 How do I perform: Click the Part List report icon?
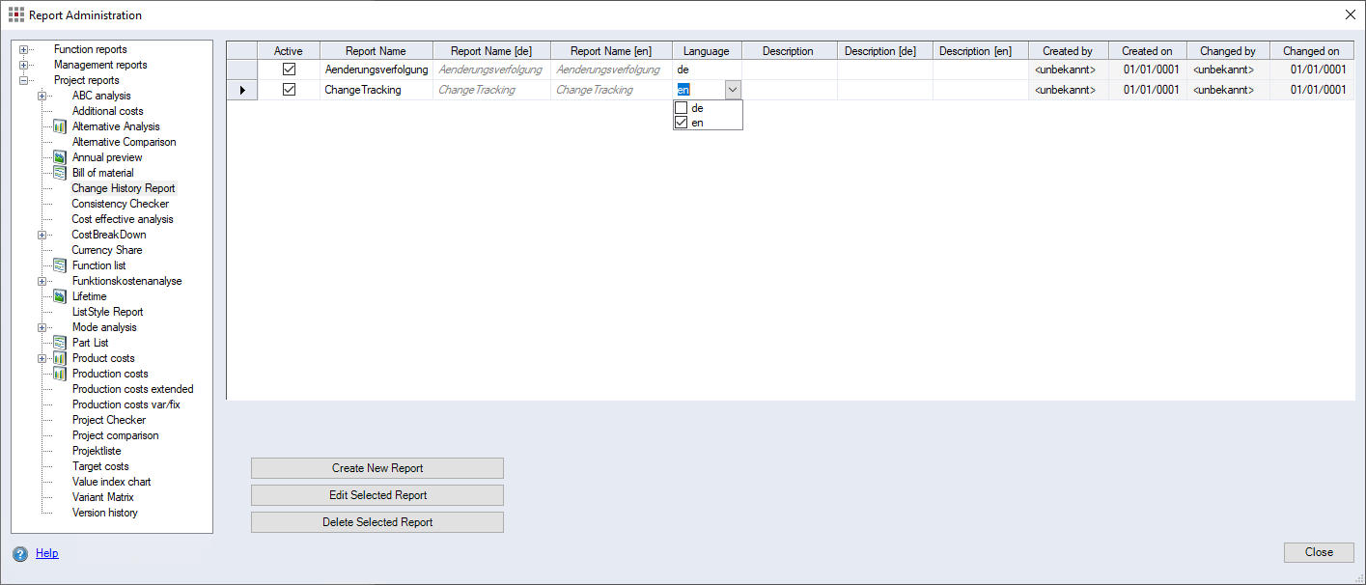(x=59, y=343)
